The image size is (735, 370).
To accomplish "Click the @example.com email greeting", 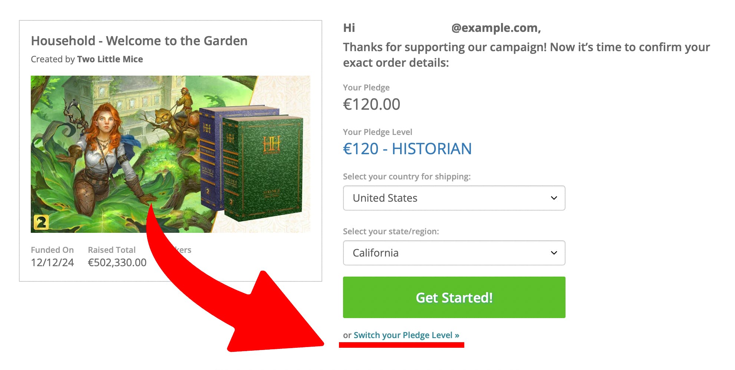I will 496,28.
